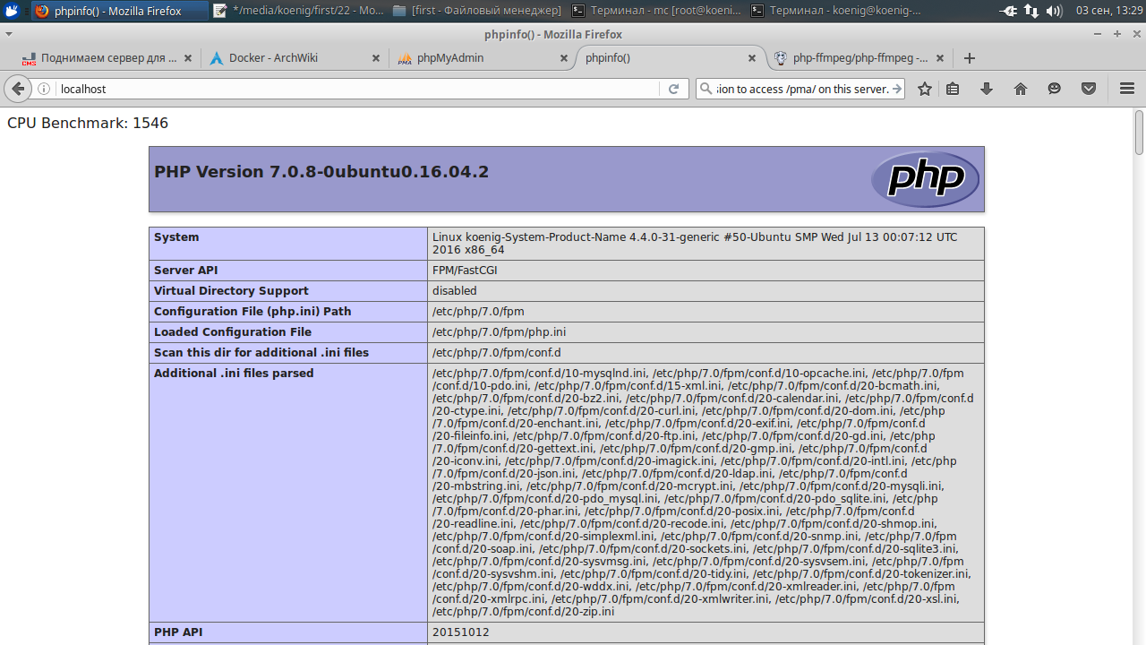
Task: Save page to Pocket
Action: point(1089,89)
